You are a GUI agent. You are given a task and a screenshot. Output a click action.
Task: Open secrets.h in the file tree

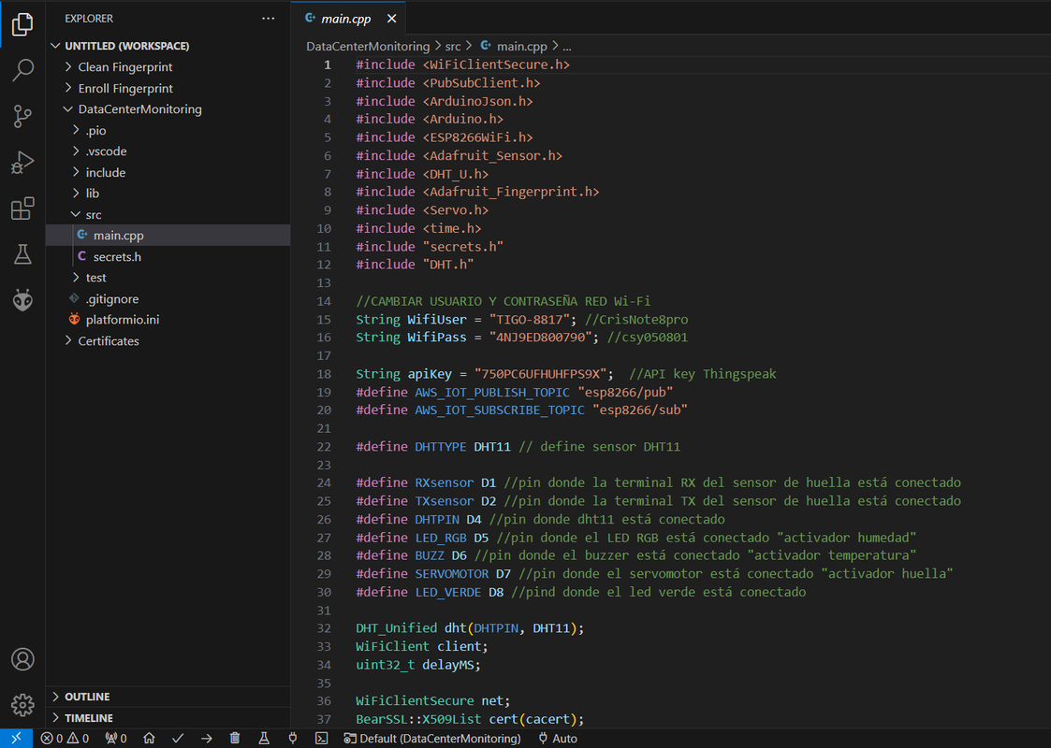168,256
